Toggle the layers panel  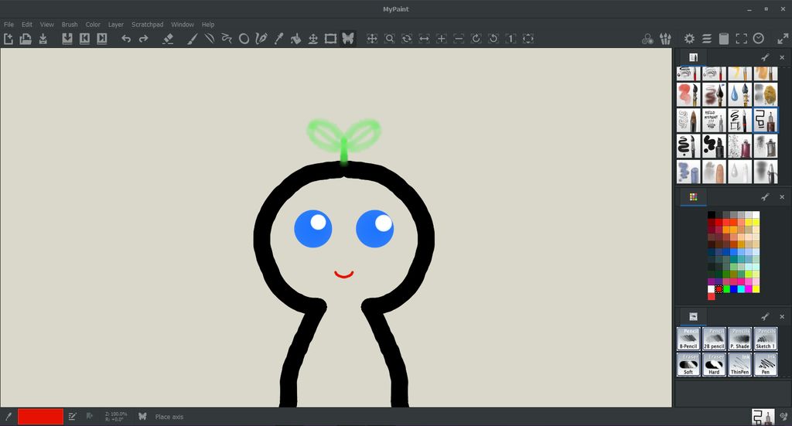[x=707, y=39]
